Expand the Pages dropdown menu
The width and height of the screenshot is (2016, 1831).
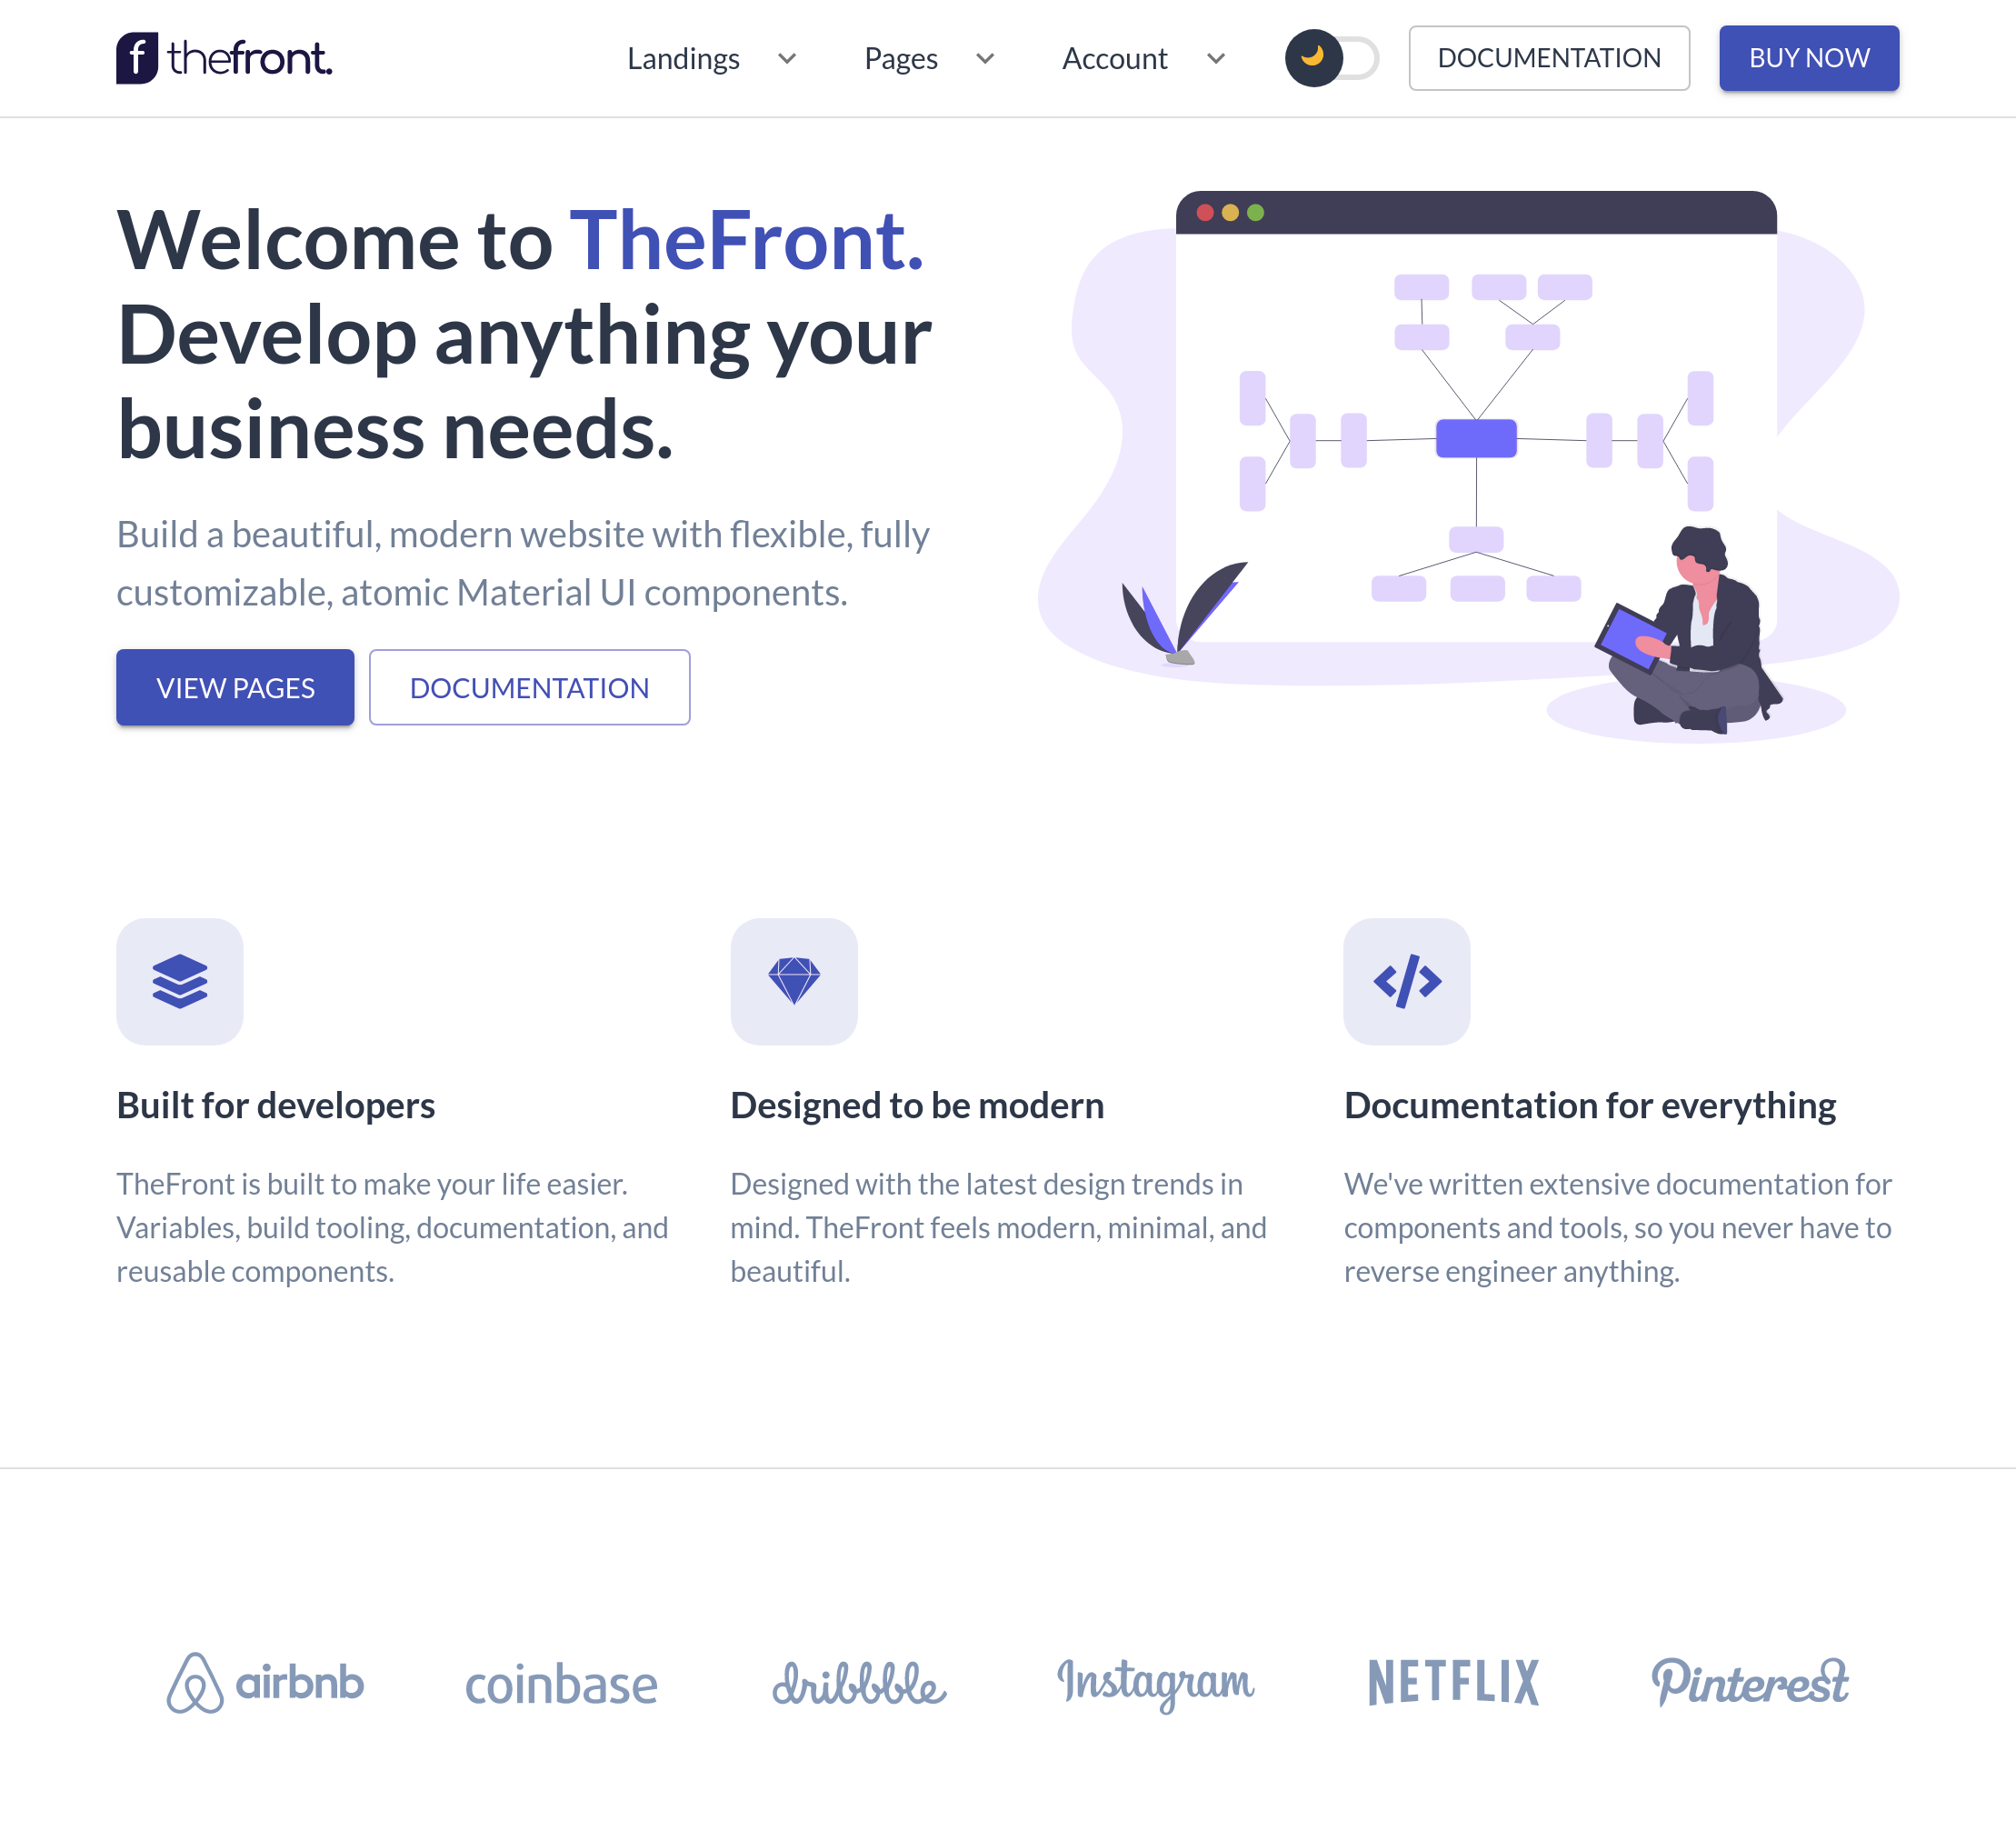(931, 58)
